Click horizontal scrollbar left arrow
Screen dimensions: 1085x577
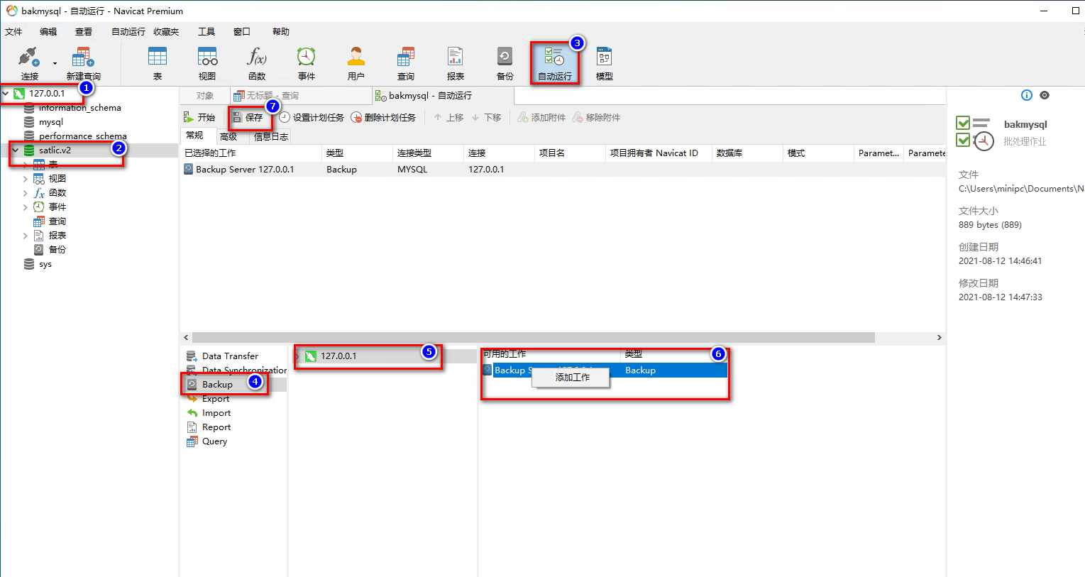click(x=187, y=338)
